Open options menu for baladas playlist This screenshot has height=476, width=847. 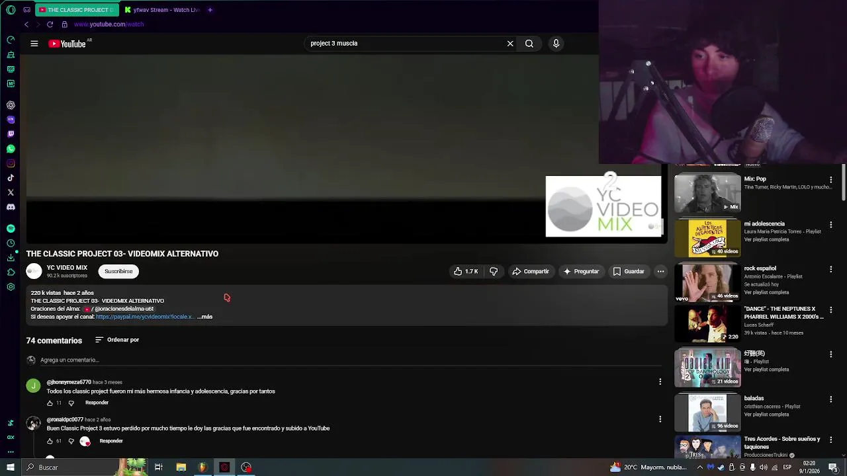(831, 399)
